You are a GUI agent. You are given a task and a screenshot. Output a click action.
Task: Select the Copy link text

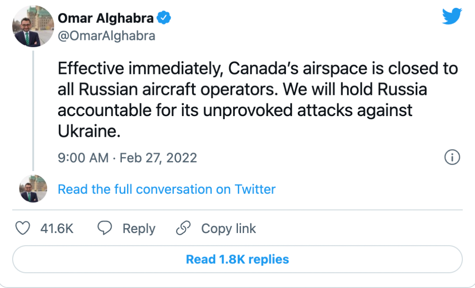[x=228, y=229]
